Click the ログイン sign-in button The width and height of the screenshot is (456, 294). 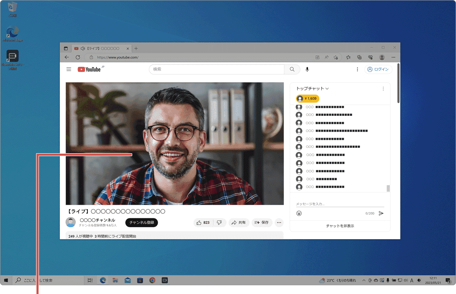(x=378, y=69)
